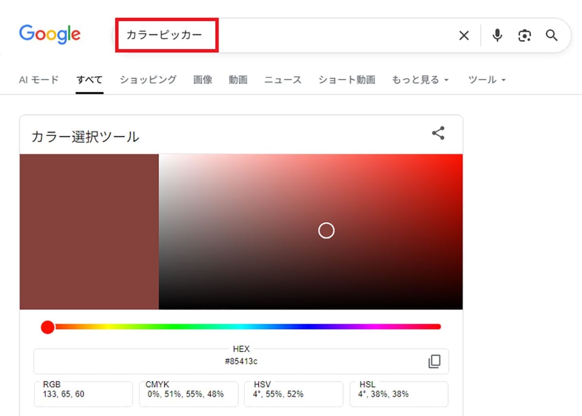The image size is (582, 416).
Task: Open Google Lens image search
Action: click(524, 35)
